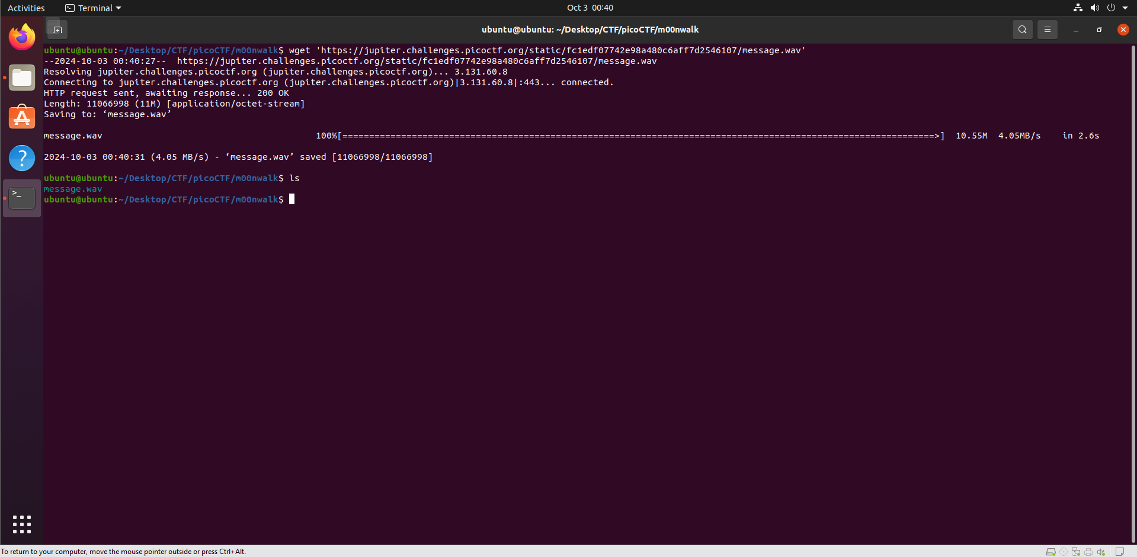Screen dimensions: 1137x557
Task: Open the clock and calendar panel
Action: pos(590,8)
